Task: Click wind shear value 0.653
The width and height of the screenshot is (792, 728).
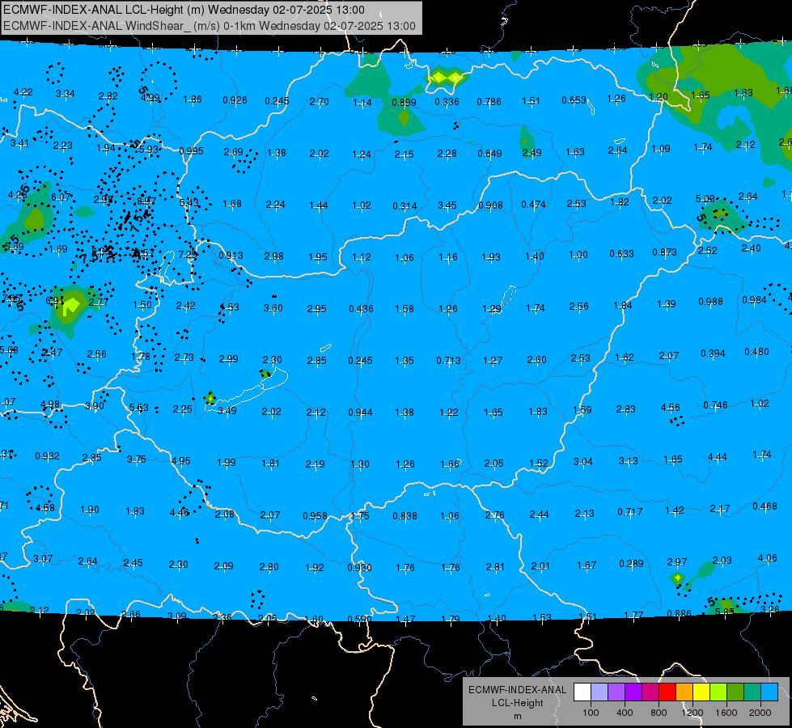Action: pos(574,100)
